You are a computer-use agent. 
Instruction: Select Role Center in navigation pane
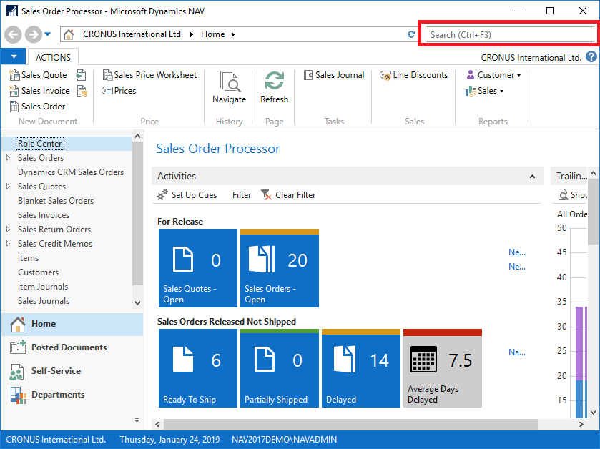(x=40, y=144)
